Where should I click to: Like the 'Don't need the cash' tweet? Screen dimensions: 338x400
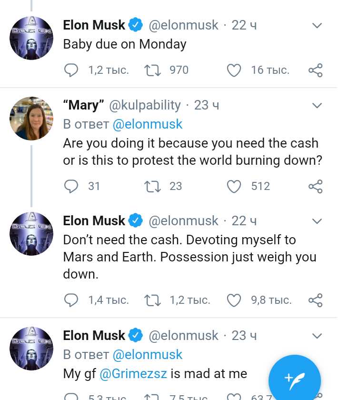pyautogui.click(x=234, y=300)
